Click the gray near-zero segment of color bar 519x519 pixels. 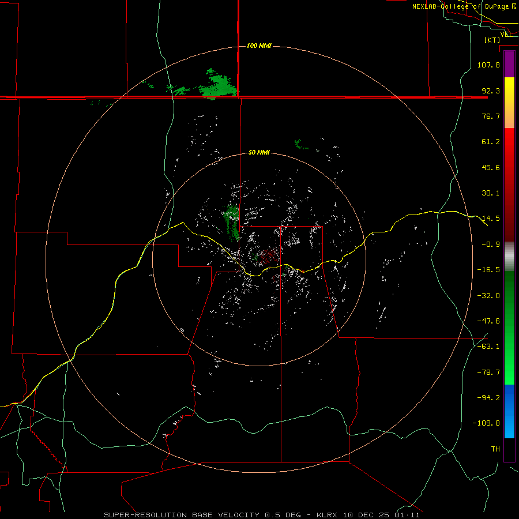point(509,257)
